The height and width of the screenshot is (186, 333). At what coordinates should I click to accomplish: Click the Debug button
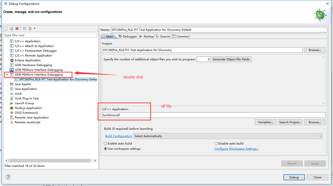tap(294, 177)
